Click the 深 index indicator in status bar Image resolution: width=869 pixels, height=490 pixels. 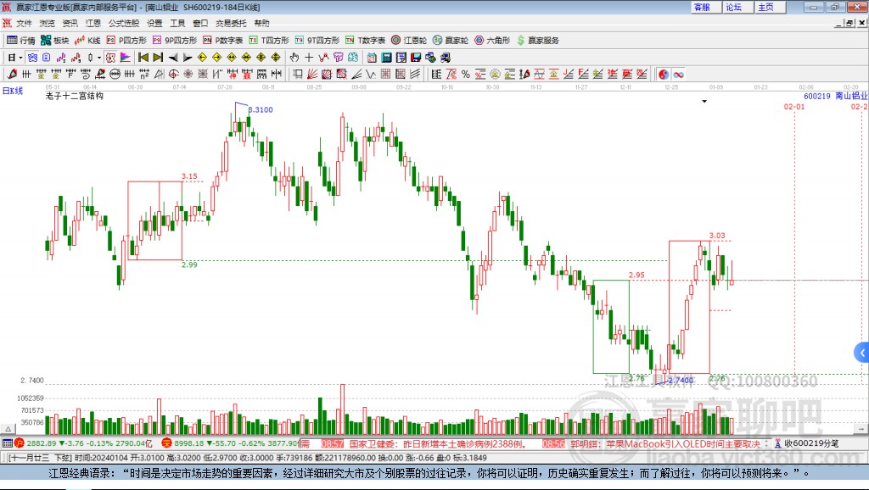(167, 443)
